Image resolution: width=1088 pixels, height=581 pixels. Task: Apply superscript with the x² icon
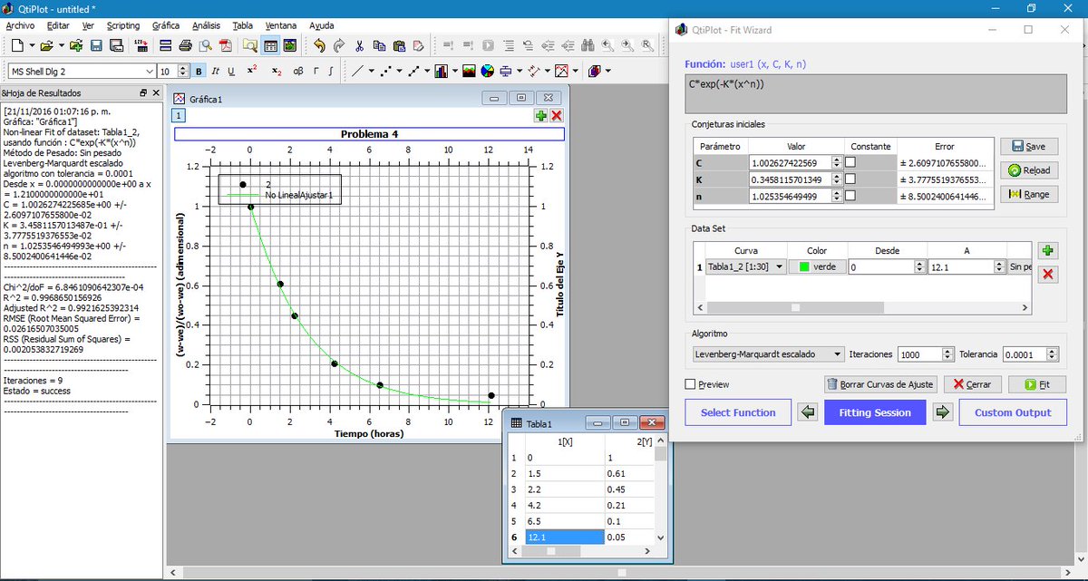click(251, 71)
